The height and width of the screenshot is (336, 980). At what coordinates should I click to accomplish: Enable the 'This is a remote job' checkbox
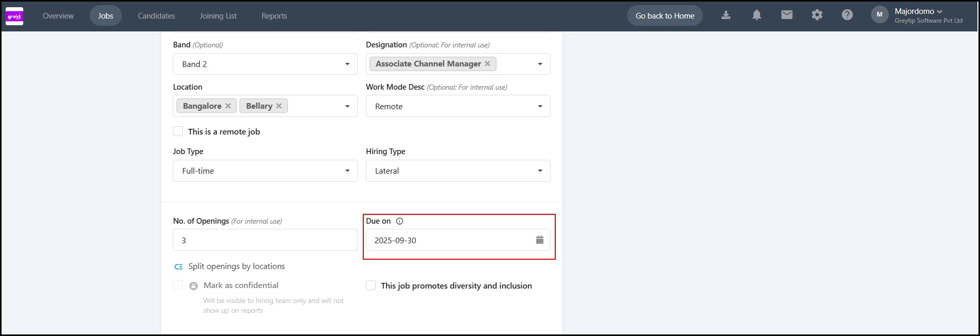coord(178,131)
